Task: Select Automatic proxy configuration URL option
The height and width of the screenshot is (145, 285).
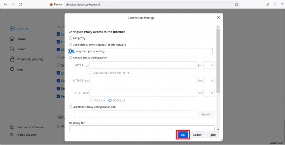Action: coord(70,107)
